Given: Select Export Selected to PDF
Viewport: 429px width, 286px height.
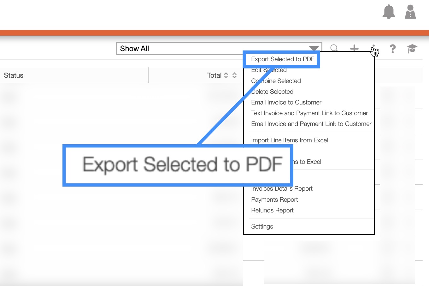Looking at the screenshot, I should 282,59.
